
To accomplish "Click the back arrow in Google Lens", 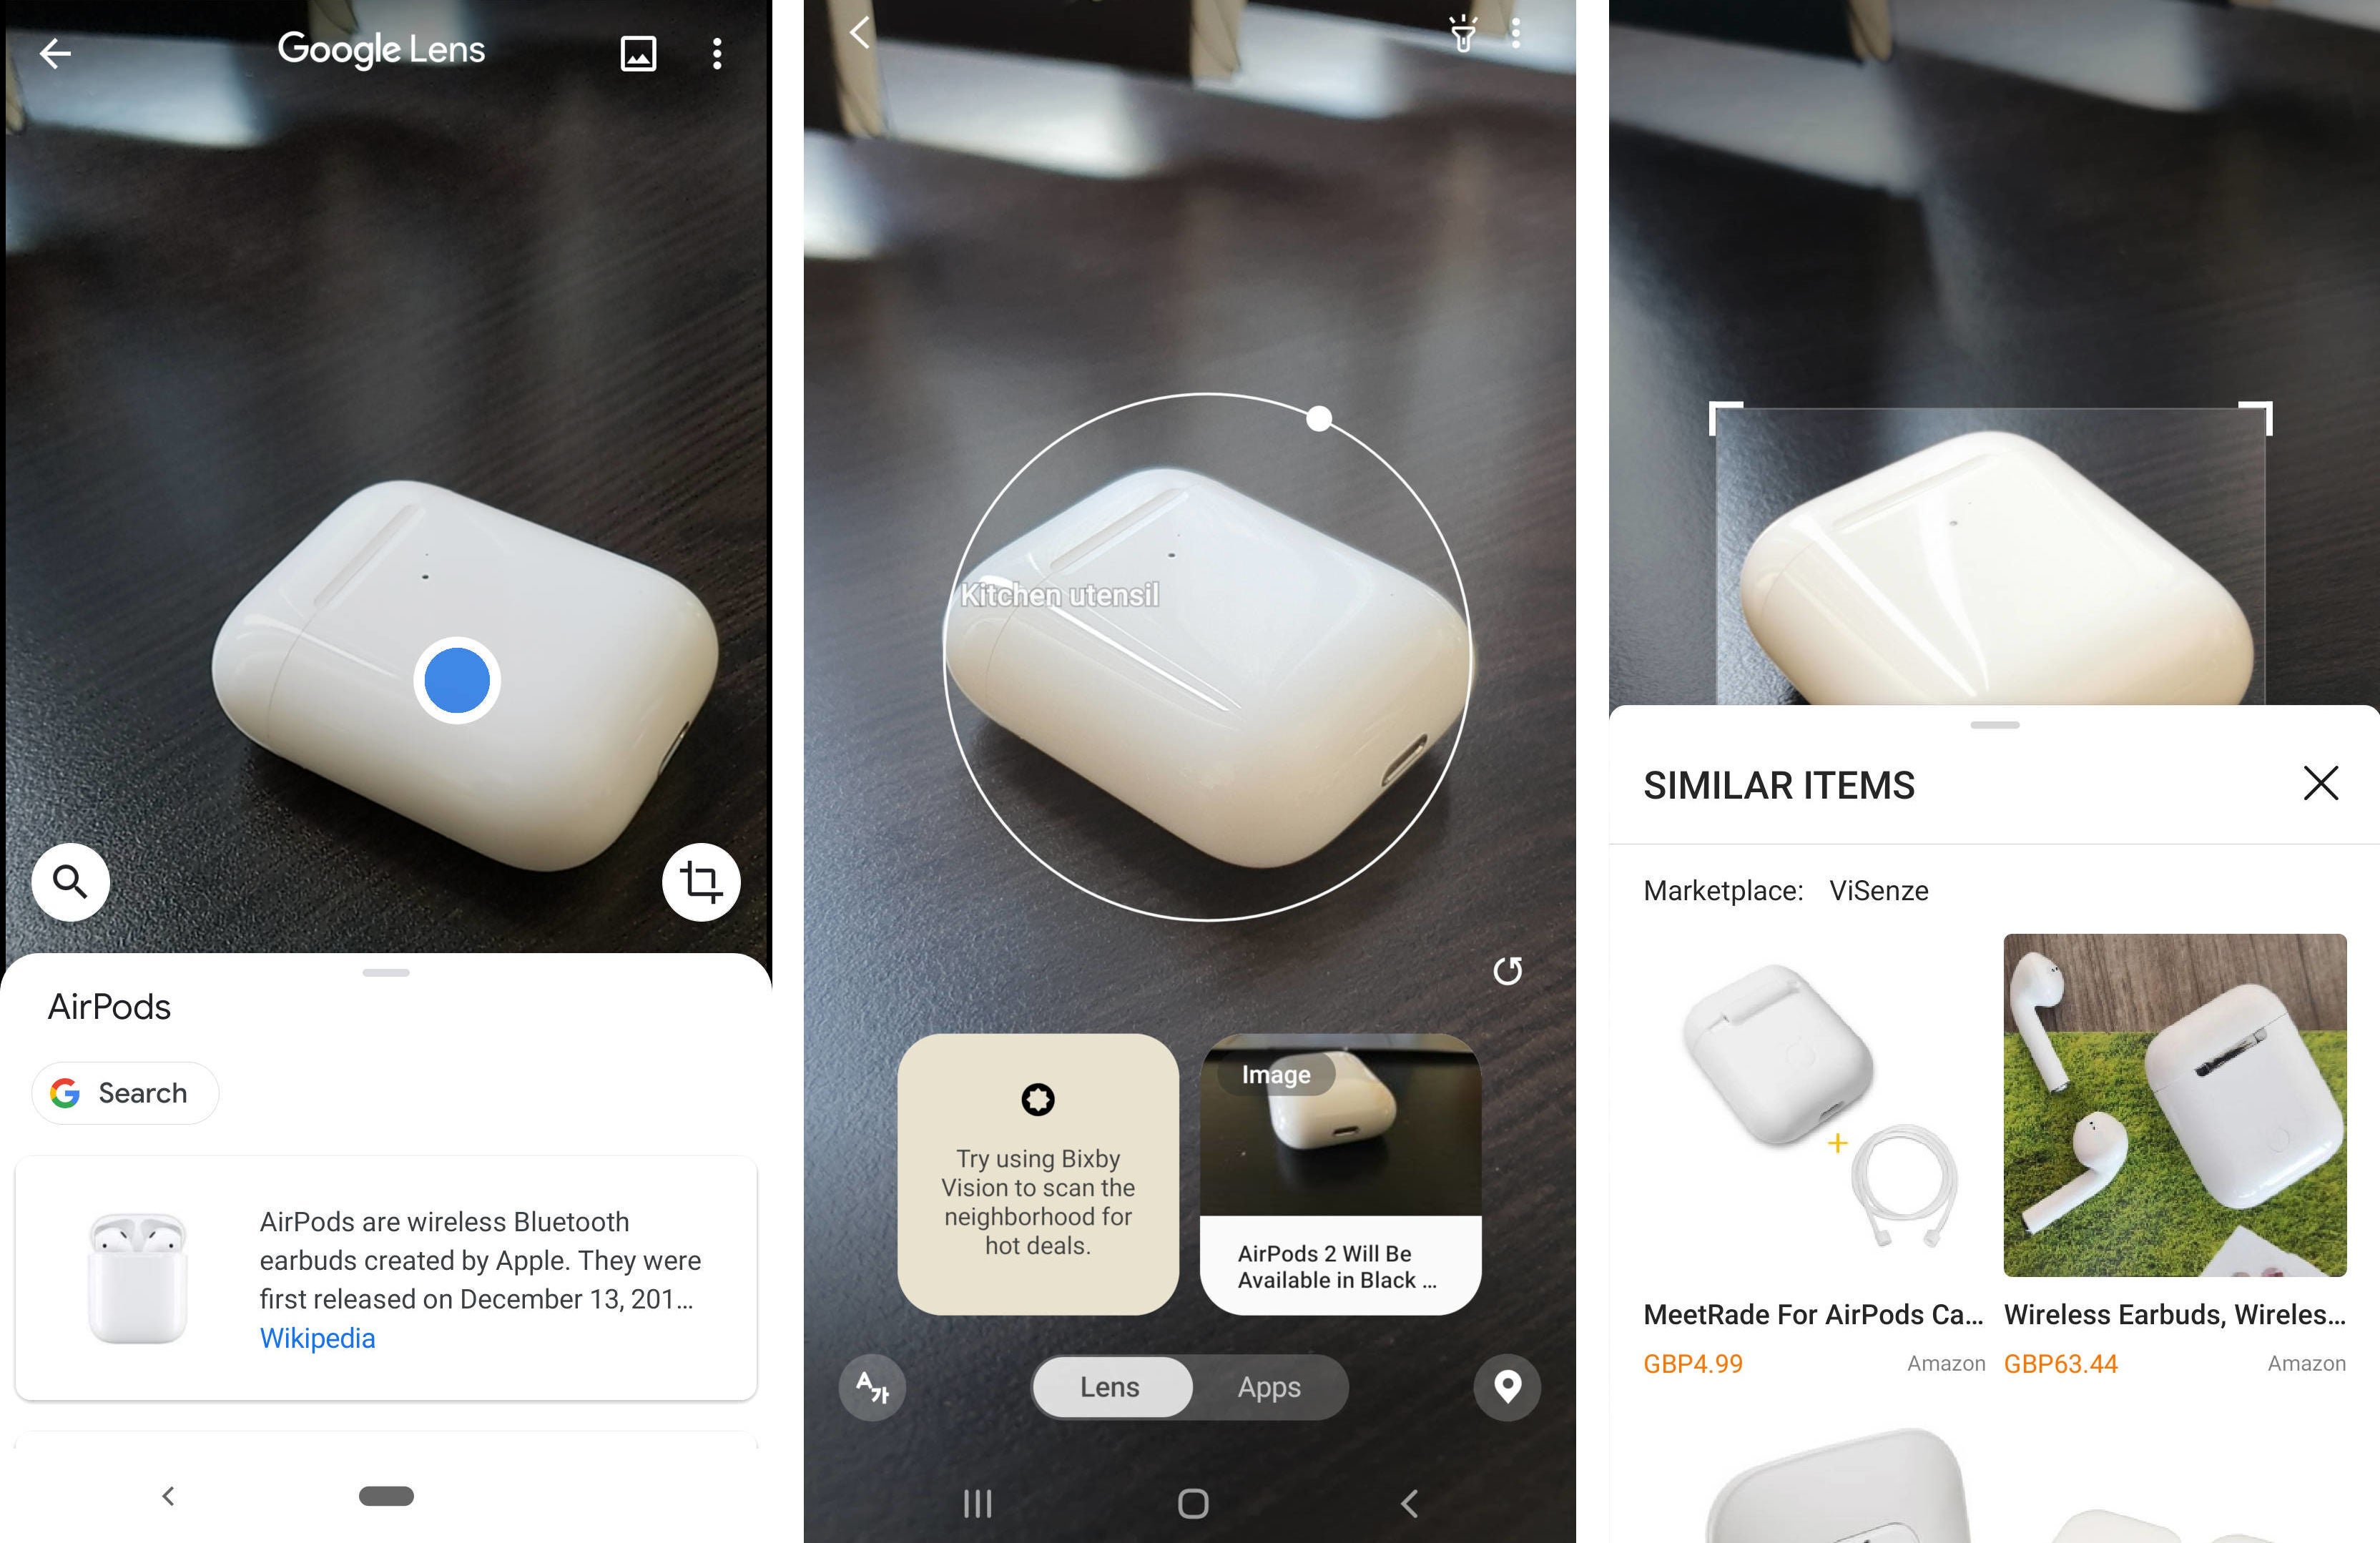I will click(x=54, y=50).
